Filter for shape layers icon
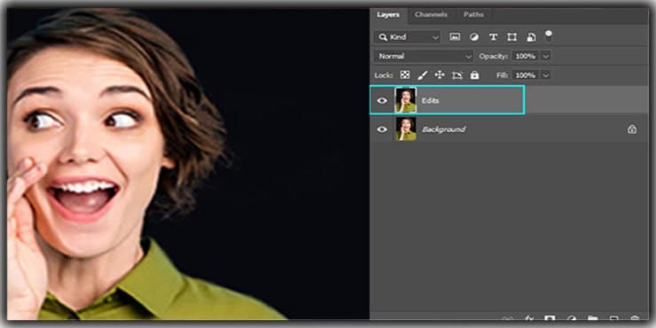 coord(512,37)
